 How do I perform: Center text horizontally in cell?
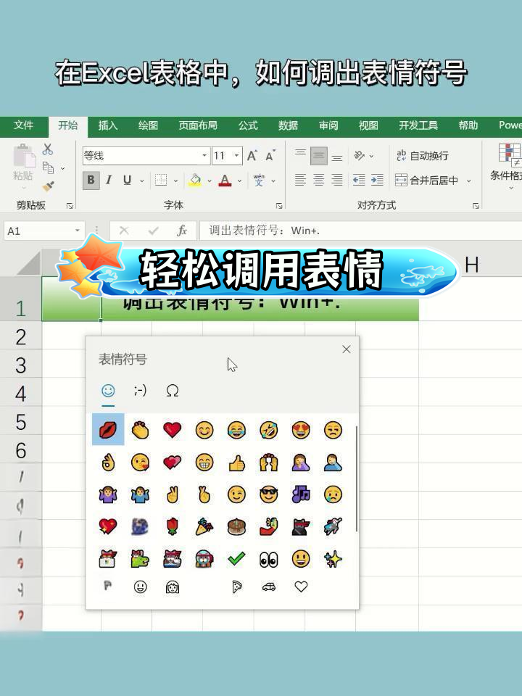pos(319,180)
